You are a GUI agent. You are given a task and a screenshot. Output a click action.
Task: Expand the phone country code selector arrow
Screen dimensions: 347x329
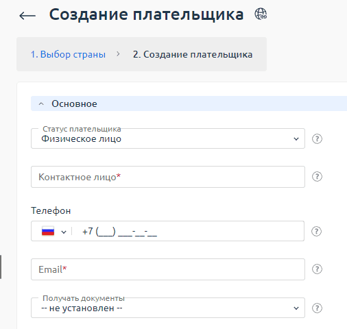click(x=64, y=232)
